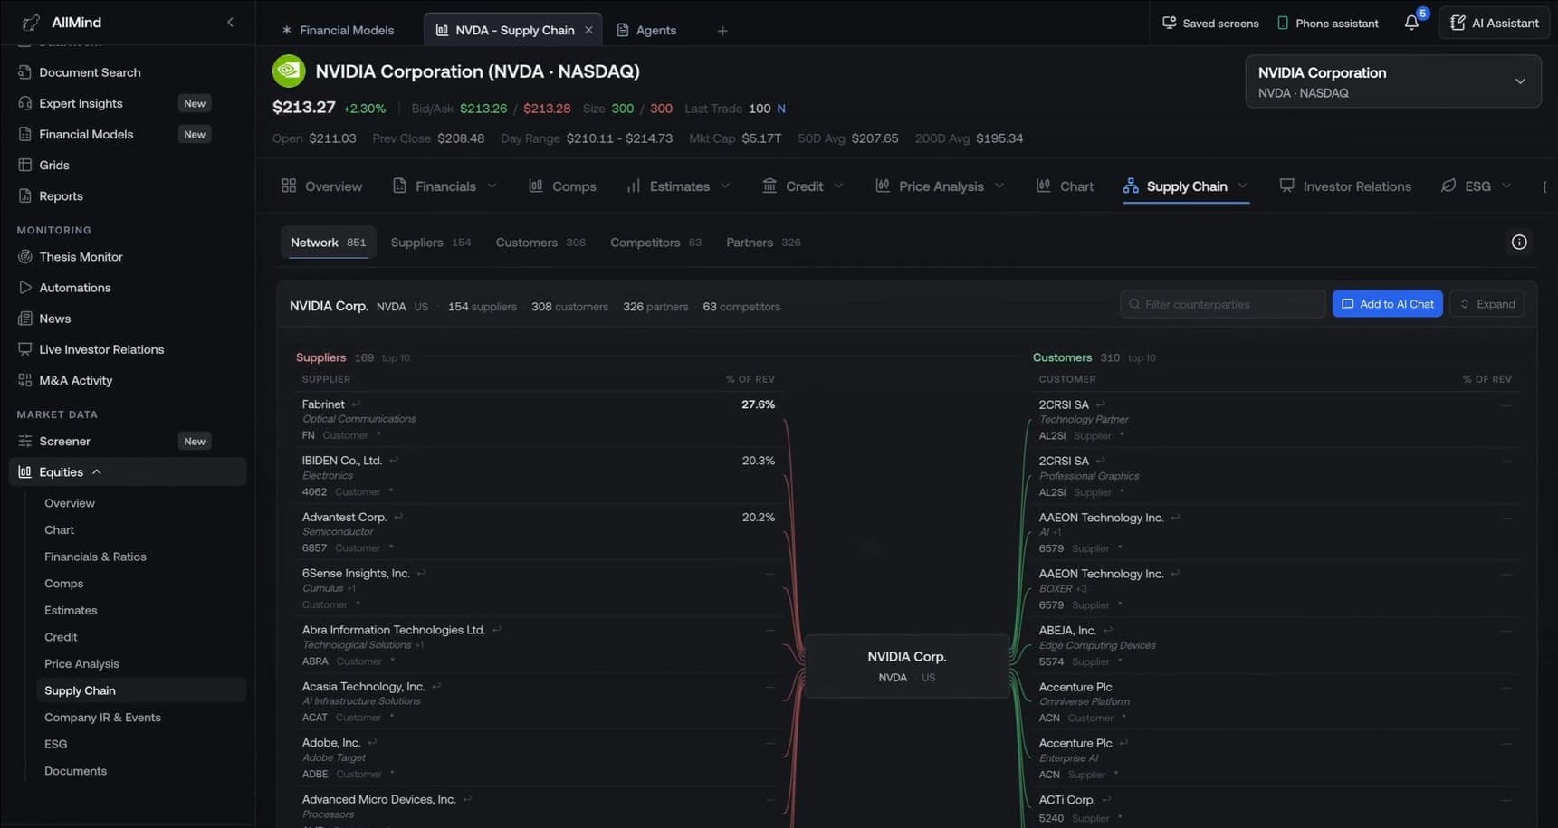Open the link icon next to ABEJA, Inc.
Viewport: 1558px width, 828px height.
(1107, 630)
